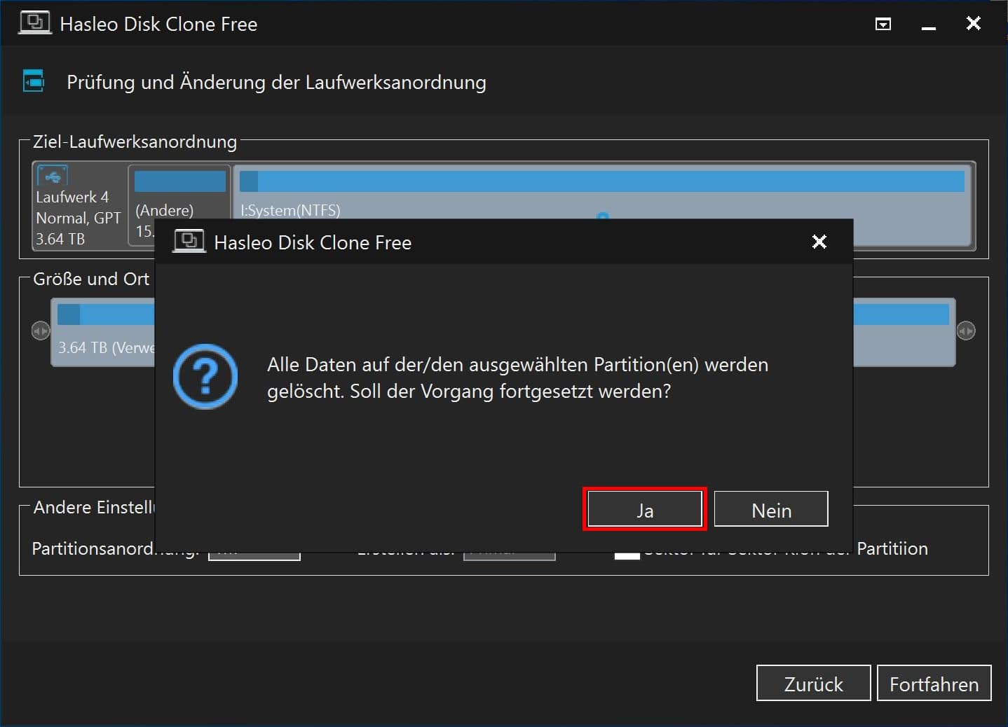Confirm deletion with the Ja button
The image size is (1008, 727).
tap(644, 509)
